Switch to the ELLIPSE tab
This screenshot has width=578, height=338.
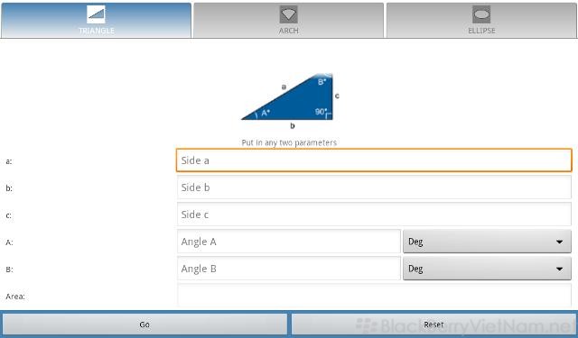click(481, 20)
